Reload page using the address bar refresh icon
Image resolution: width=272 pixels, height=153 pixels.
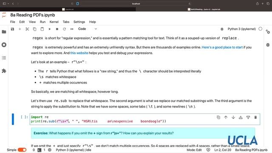(190, 4)
